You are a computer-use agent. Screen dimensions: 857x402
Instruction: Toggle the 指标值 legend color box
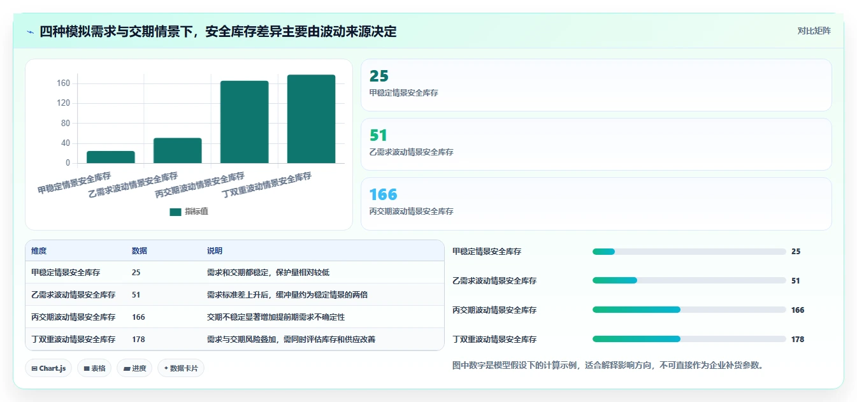pos(175,212)
